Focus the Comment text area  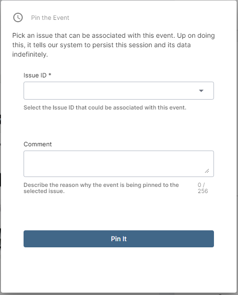pos(119,164)
